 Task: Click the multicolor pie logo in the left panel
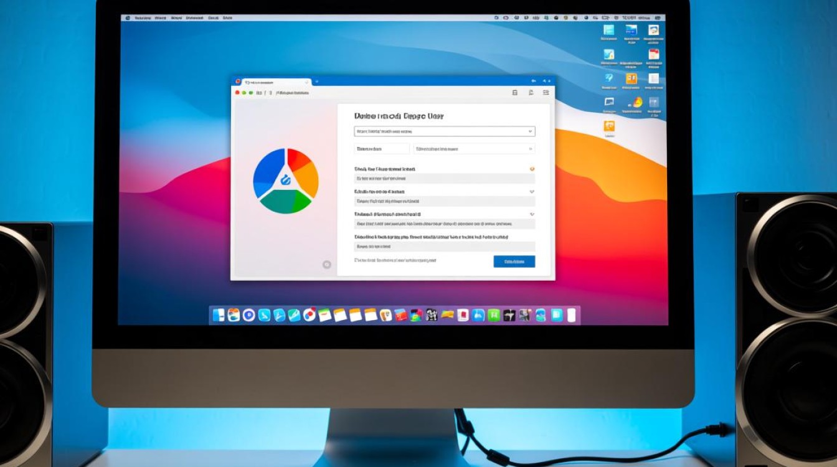click(x=286, y=181)
